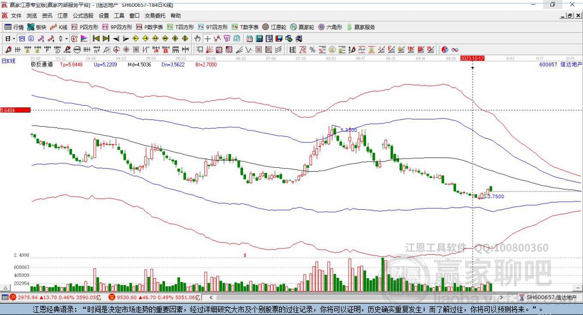
Task: Select the rectangle frame drawing tool
Action: (200, 50)
